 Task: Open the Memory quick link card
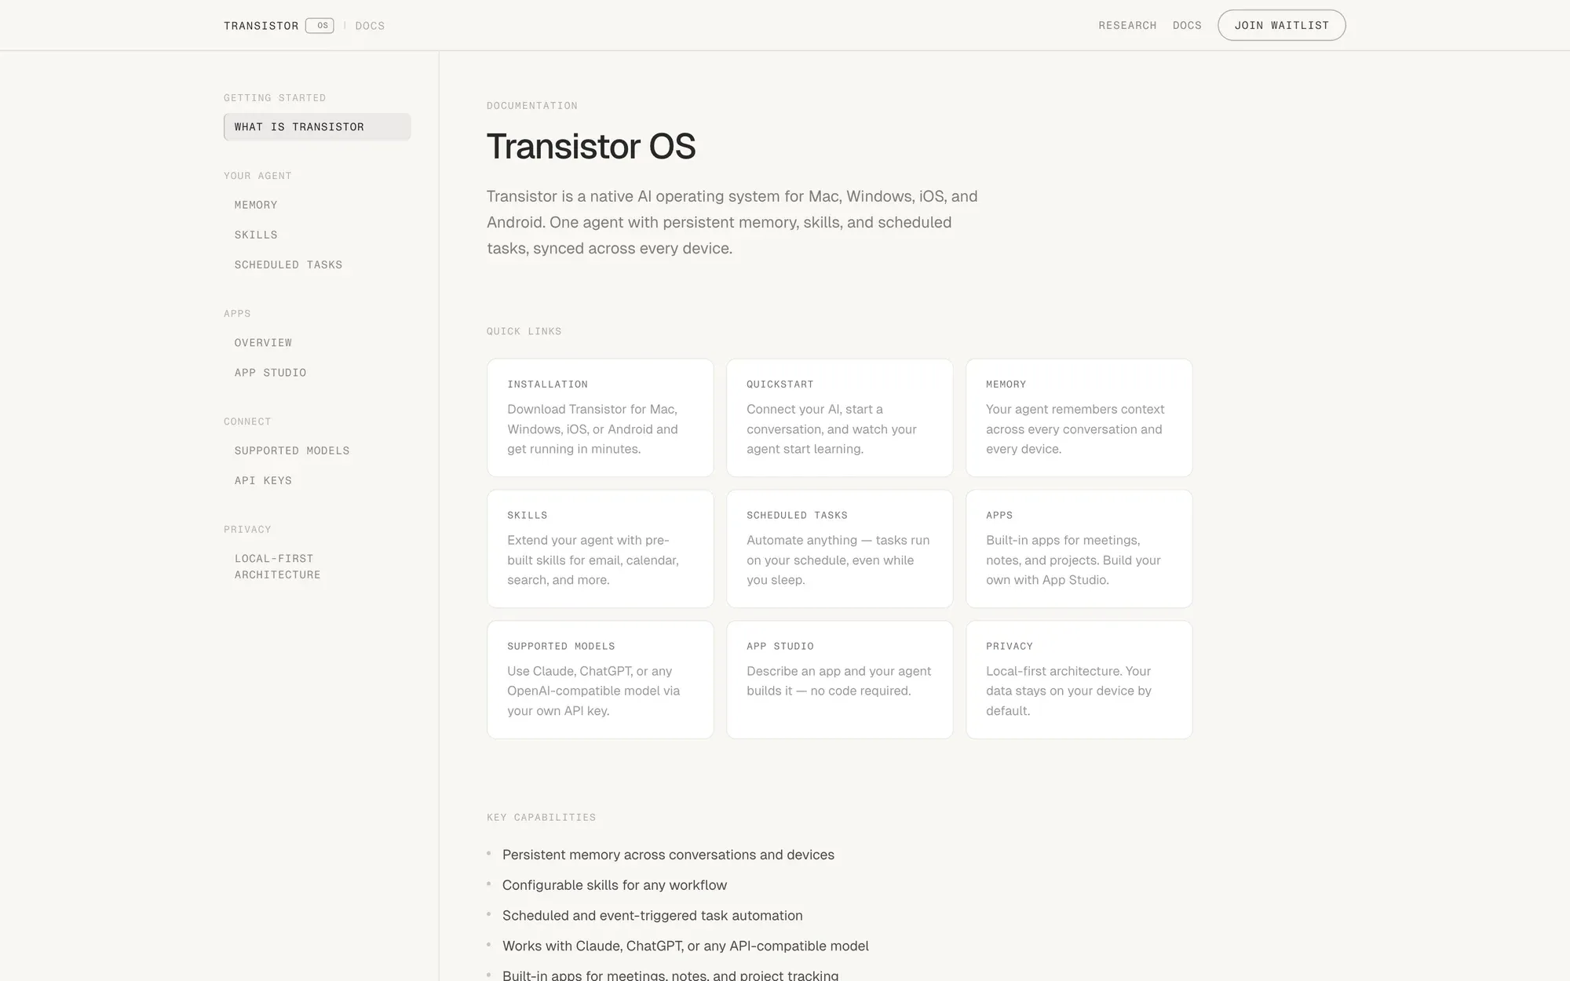(x=1079, y=418)
